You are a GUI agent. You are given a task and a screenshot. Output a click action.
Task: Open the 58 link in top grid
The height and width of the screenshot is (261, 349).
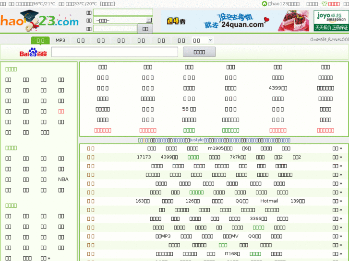[189, 109]
